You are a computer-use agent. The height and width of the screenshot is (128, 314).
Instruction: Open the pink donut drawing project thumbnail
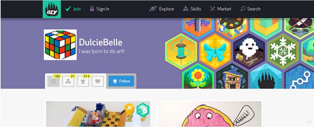(209, 114)
